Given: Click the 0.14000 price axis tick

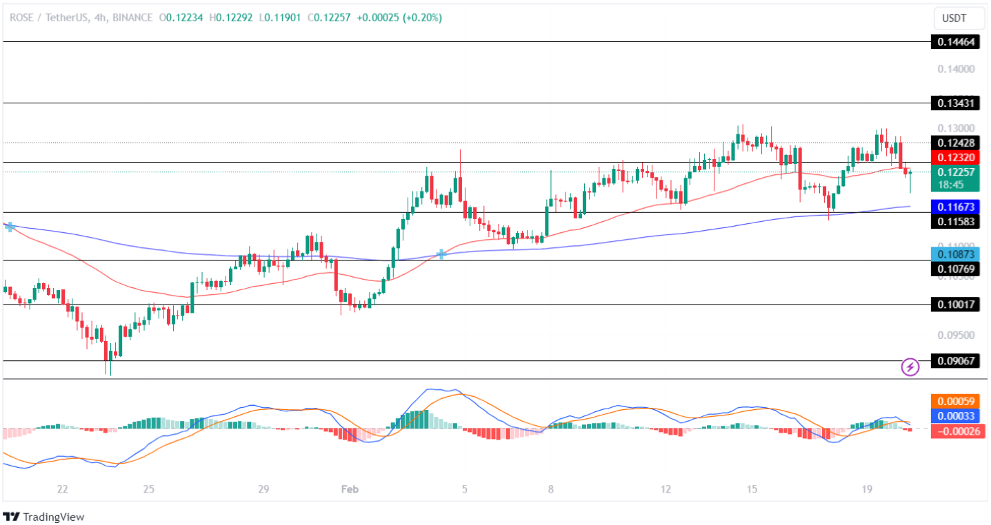Looking at the screenshot, I should click(956, 69).
